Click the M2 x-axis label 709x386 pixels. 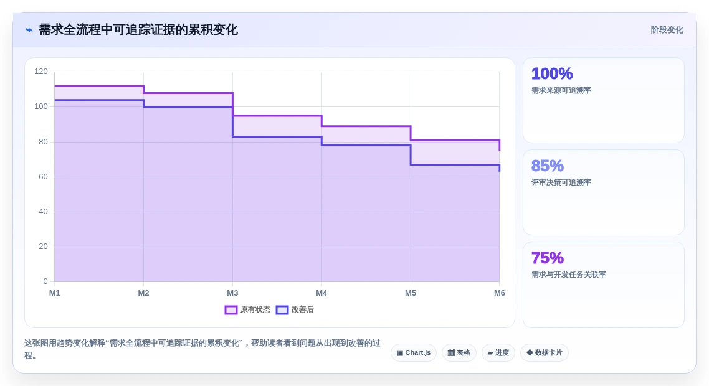[x=143, y=293]
